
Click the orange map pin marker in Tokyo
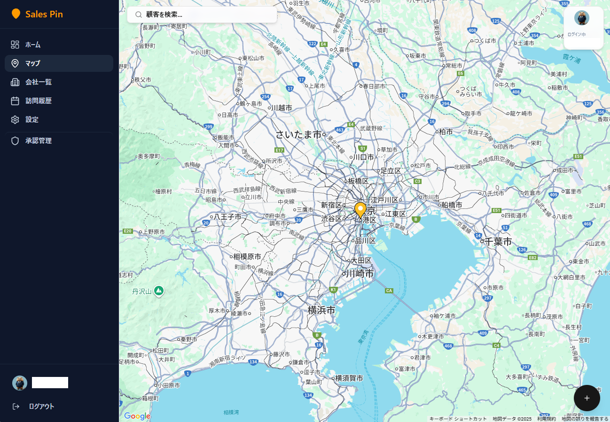click(360, 209)
